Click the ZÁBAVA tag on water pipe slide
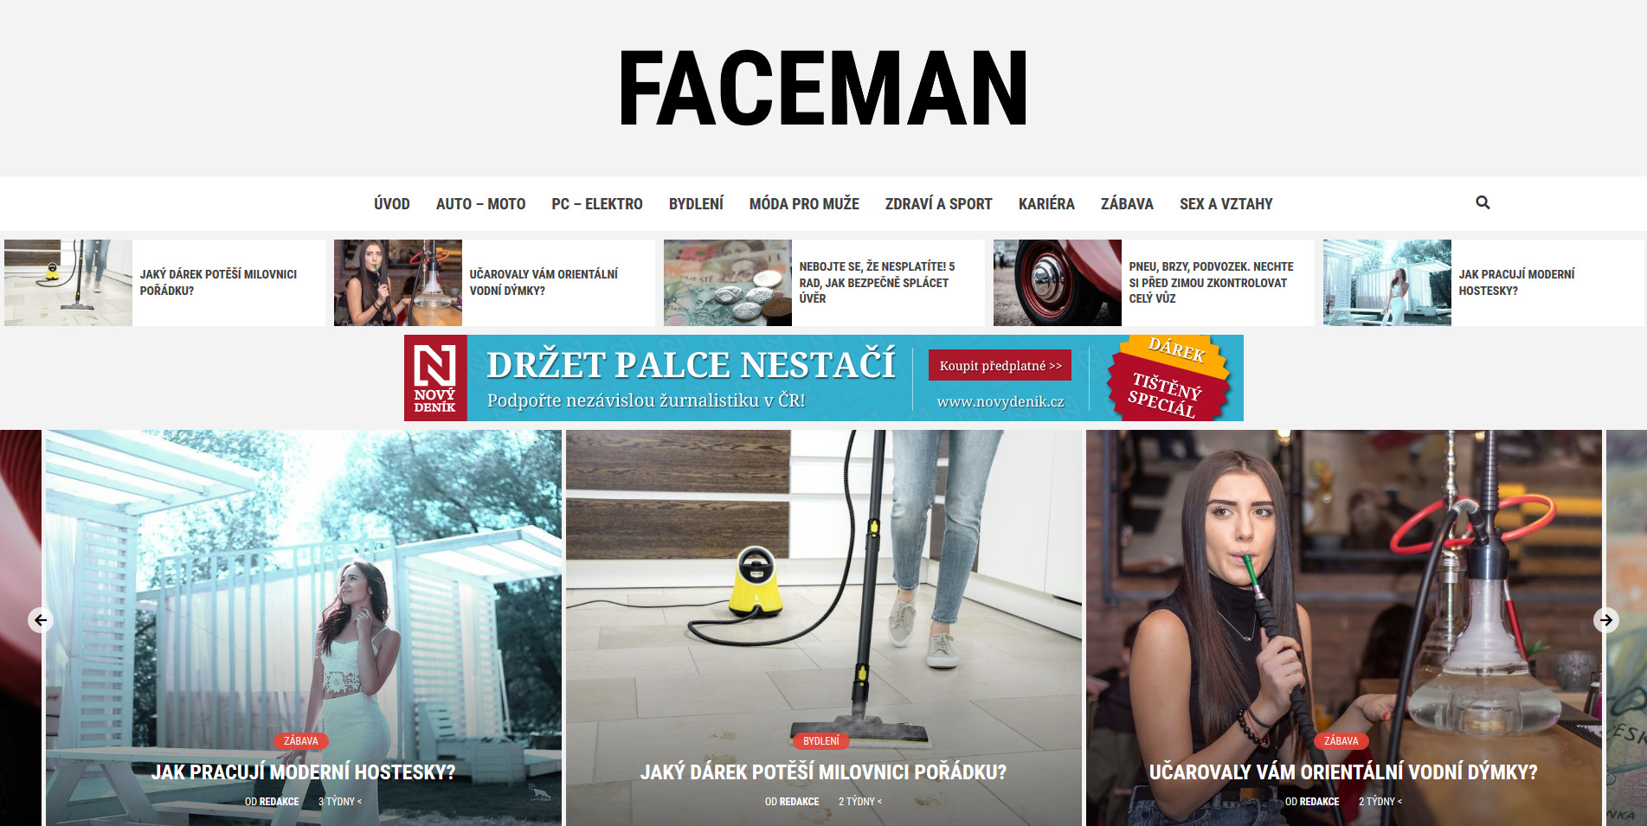 click(x=1341, y=741)
